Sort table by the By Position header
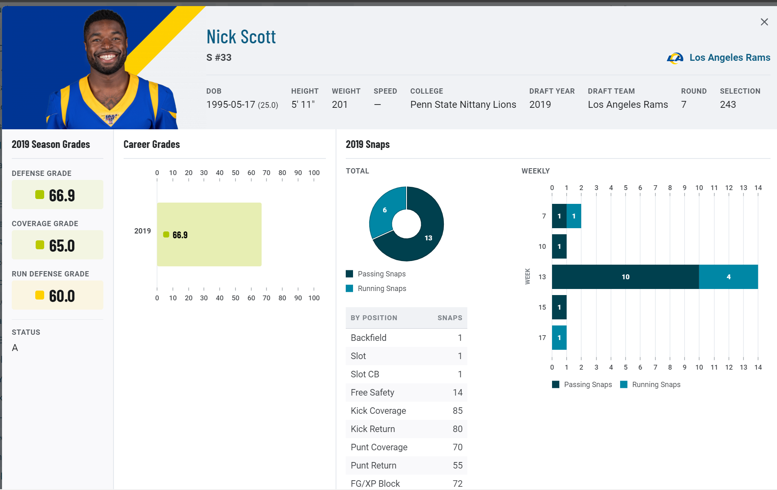 pyautogui.click(x=374, y=318)
